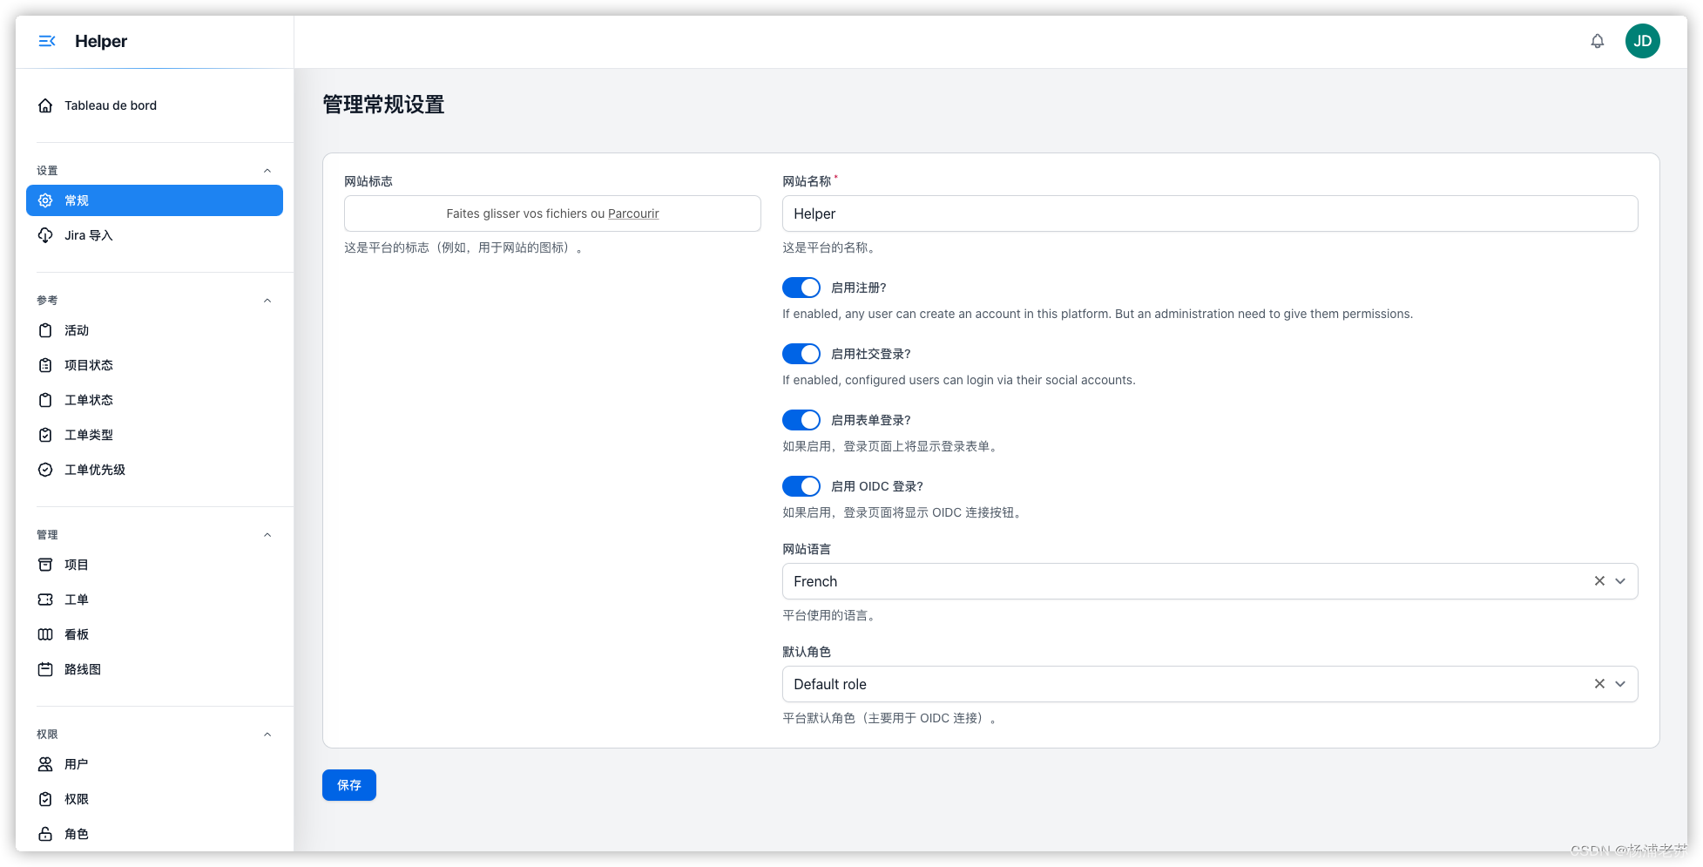
Task: Open 权限 page item
Action: 154,799
